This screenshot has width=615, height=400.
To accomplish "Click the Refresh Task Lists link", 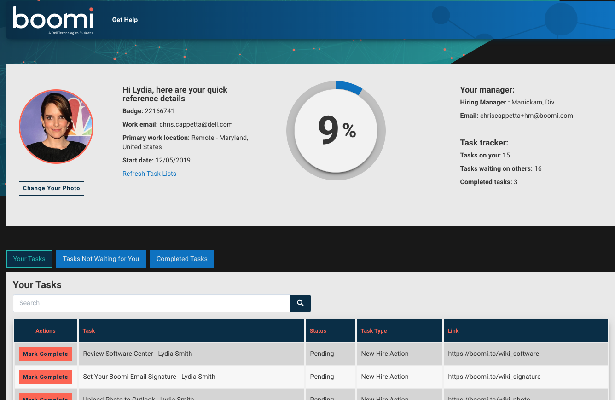I will tap(149, 174).
